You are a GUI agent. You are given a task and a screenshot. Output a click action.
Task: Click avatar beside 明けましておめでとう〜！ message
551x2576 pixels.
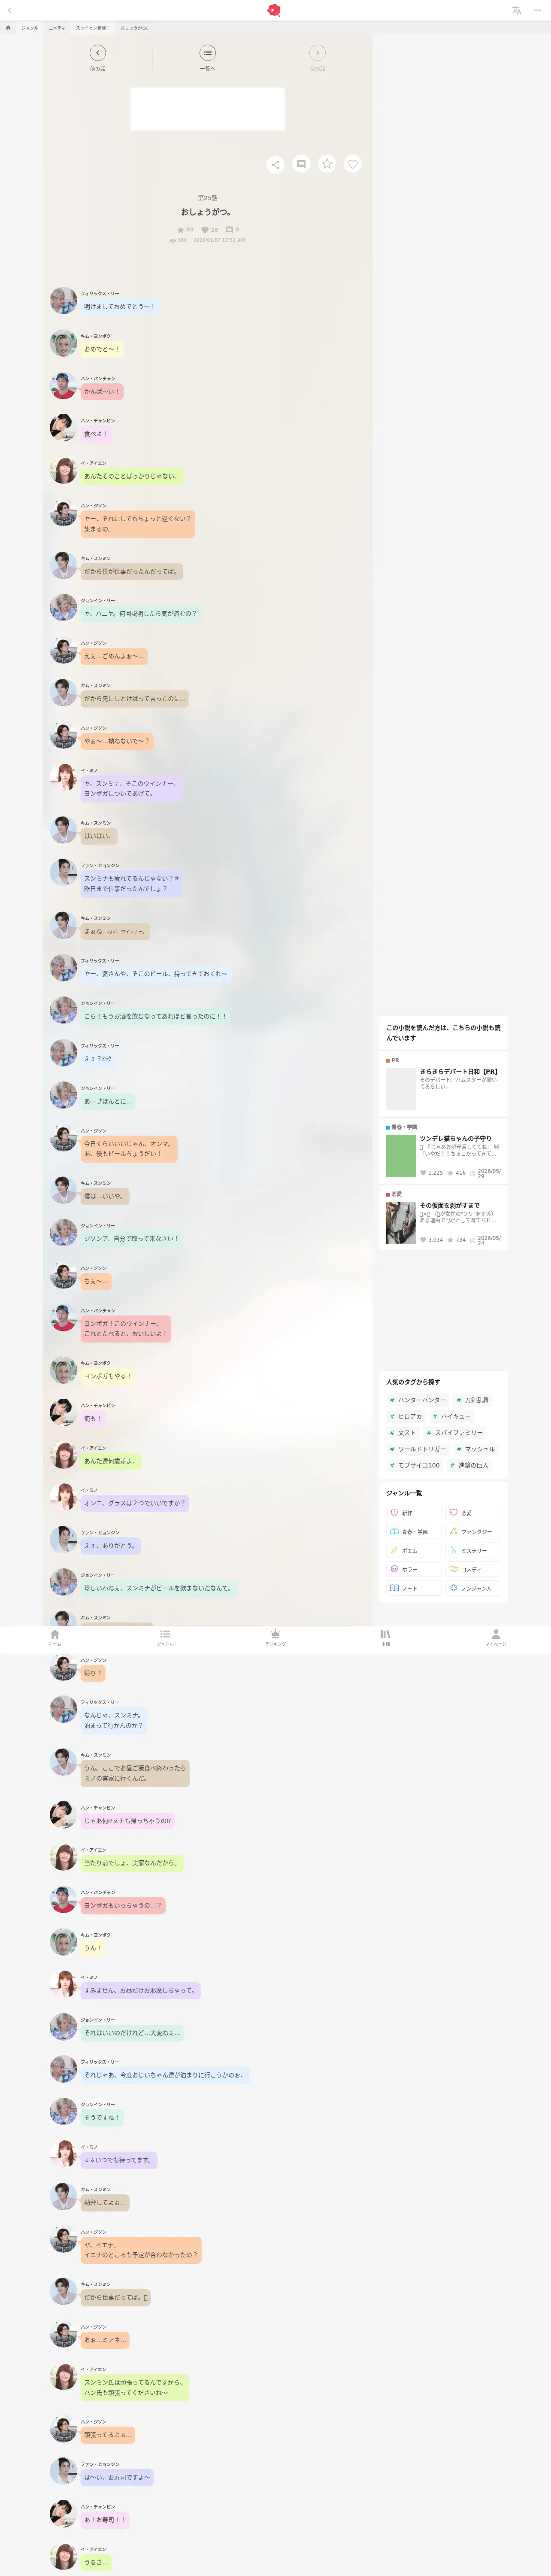[63, 301]
